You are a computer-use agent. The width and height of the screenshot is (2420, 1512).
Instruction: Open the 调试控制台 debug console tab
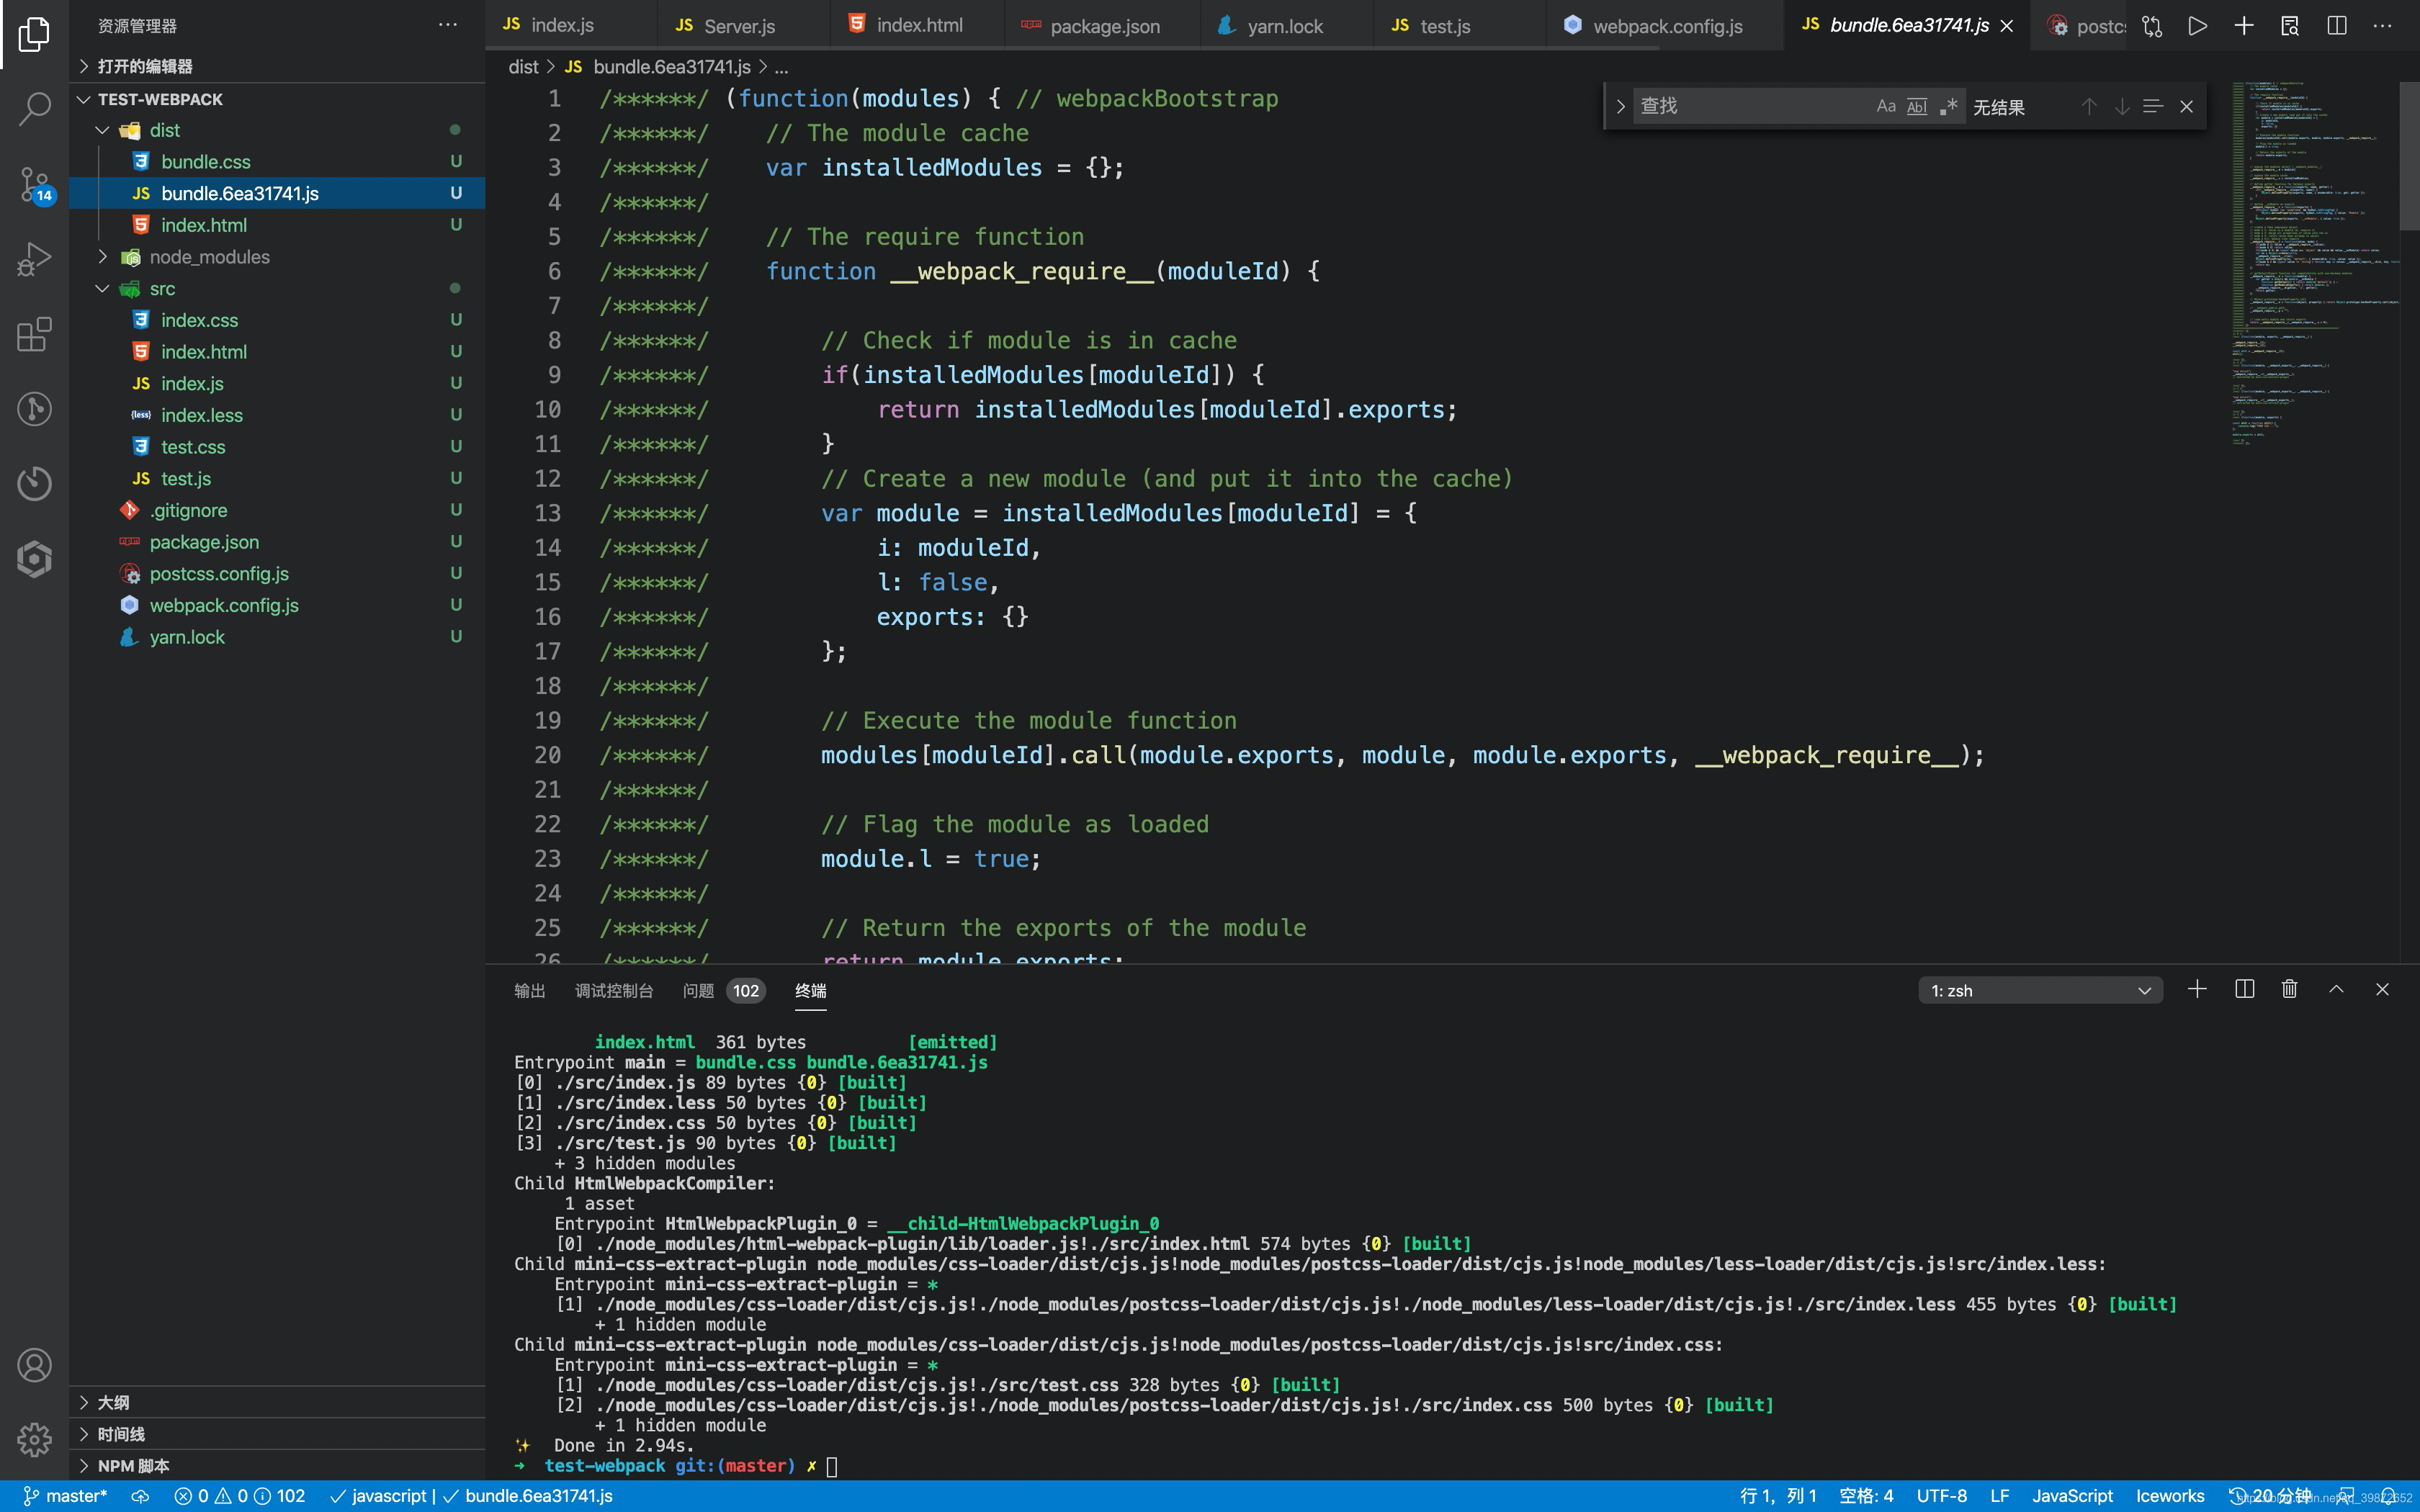[613, 990]
